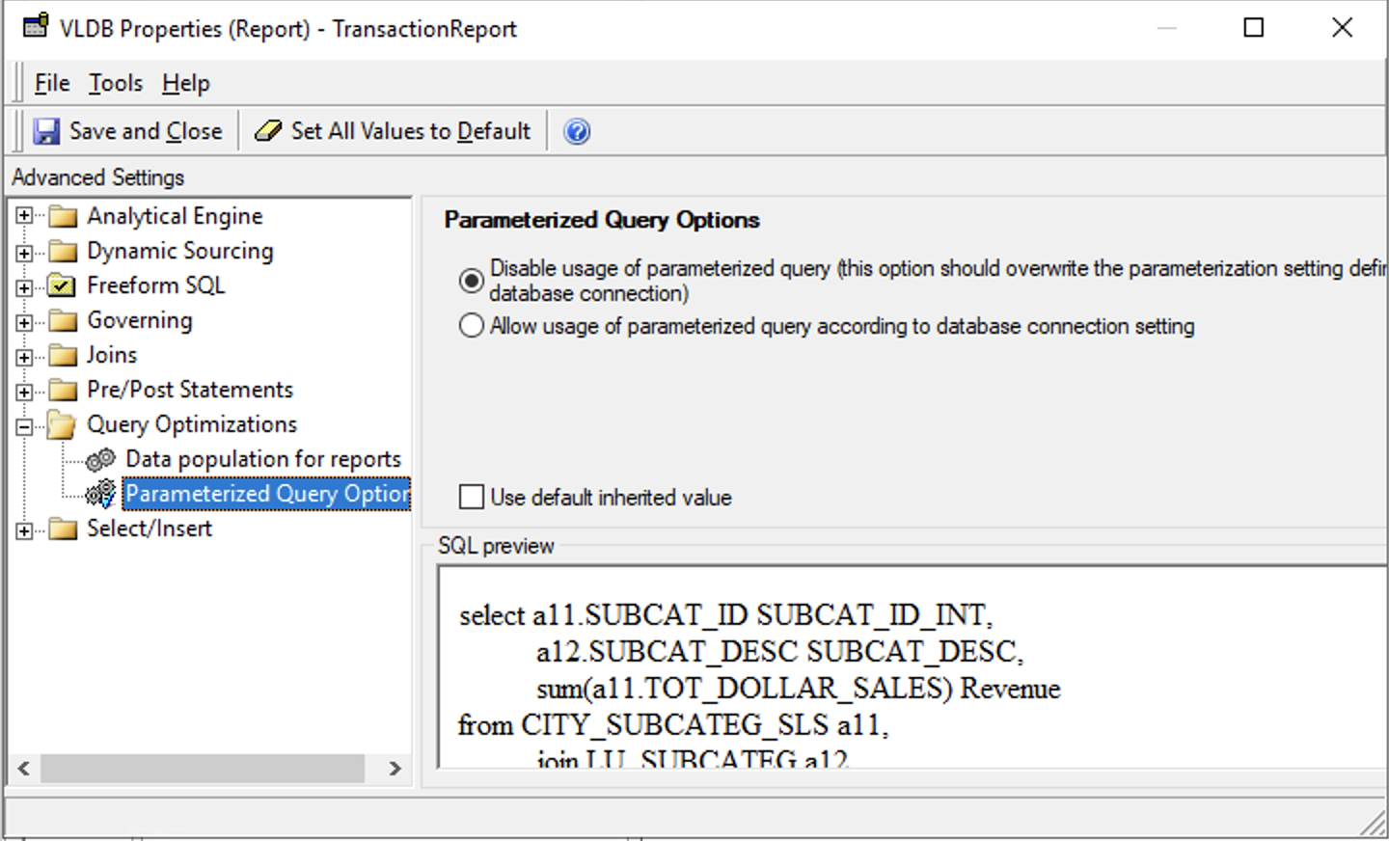Viewport: 1389px width, 841px height.
Task: Click the Analytical Engine folder icon
Action: (x=62, y=216)
